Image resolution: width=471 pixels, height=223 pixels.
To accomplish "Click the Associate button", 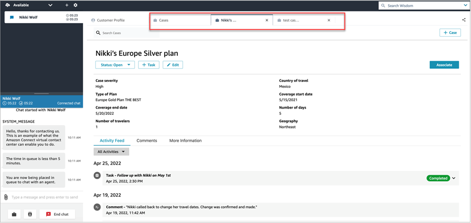I will pyautogui.click(x=444, y=65).
